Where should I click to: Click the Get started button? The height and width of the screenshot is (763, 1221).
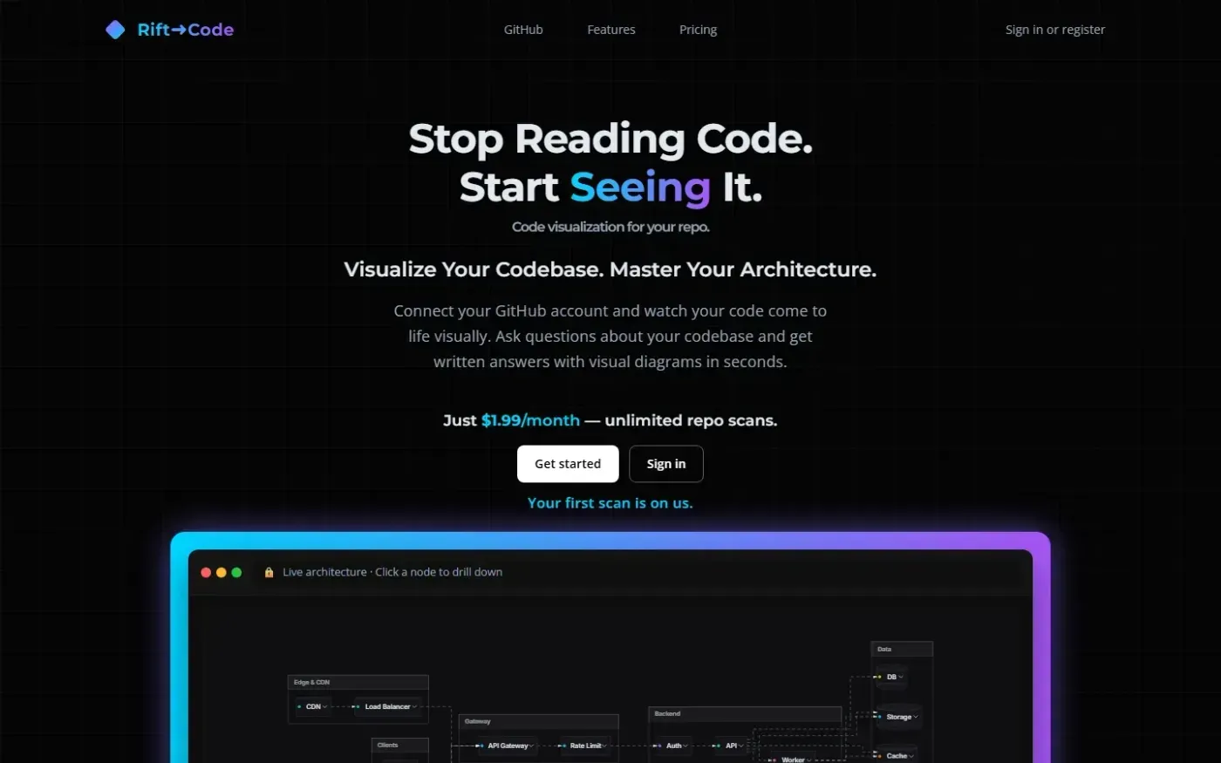(568, 464)
